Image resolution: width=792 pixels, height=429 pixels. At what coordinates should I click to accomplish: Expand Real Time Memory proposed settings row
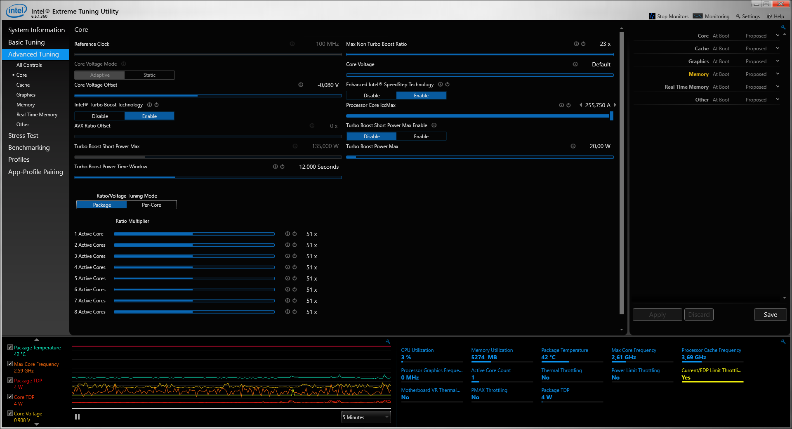pos(778,87)
